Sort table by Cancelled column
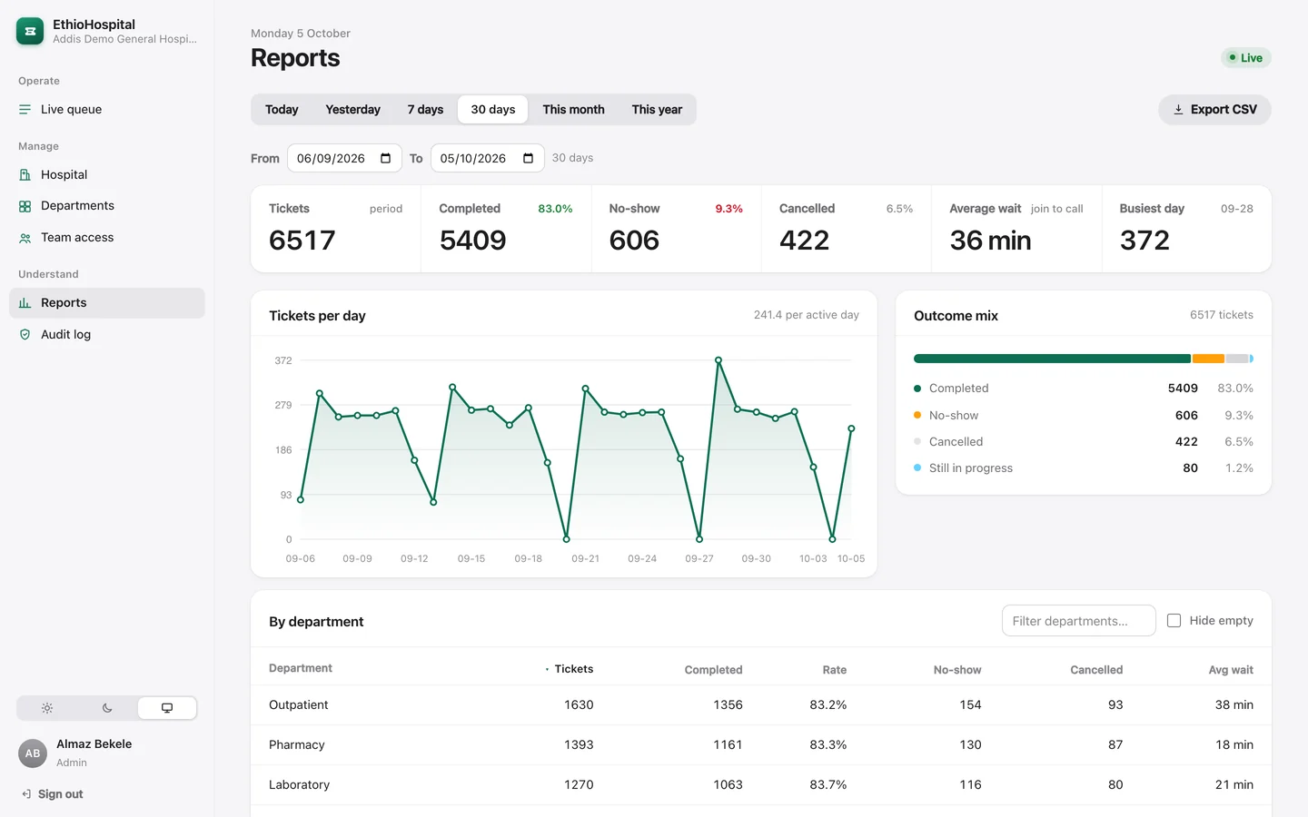This screenshot has height=817, width=1308. tap(1096, 670)
